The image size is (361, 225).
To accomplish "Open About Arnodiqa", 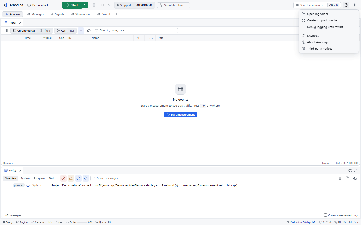I will tap(329, 42).
